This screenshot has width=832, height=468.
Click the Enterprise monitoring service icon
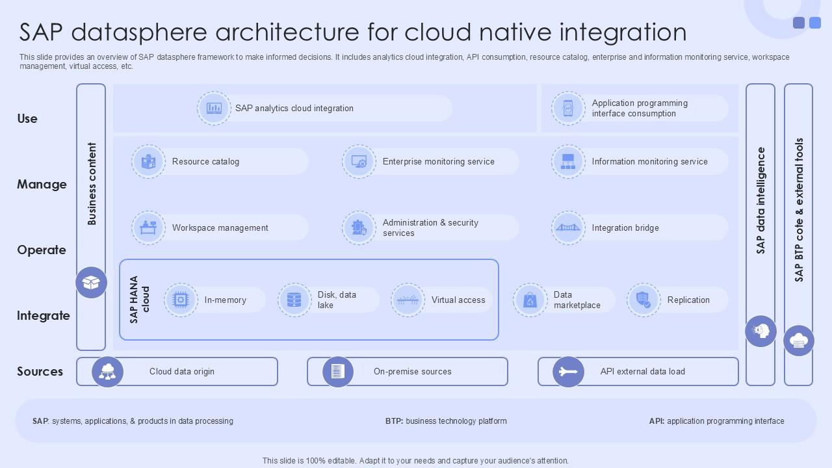pyautogui.click(x=359, y=162)
